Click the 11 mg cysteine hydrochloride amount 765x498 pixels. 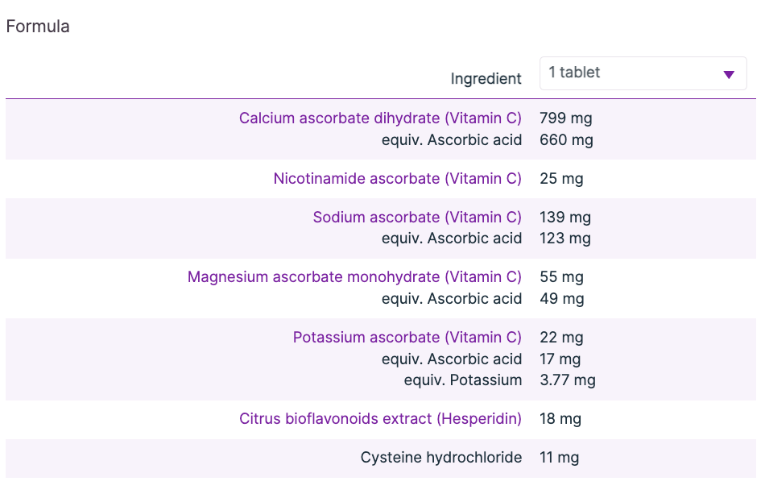pyautogui.click(x=559, y=458)
